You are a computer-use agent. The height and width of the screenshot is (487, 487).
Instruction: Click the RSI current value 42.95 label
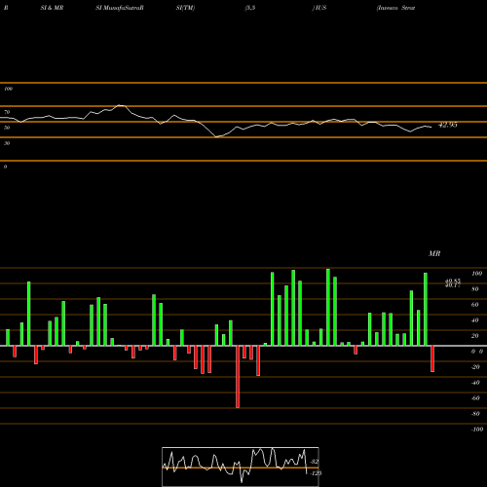click(x=448, y=125)
